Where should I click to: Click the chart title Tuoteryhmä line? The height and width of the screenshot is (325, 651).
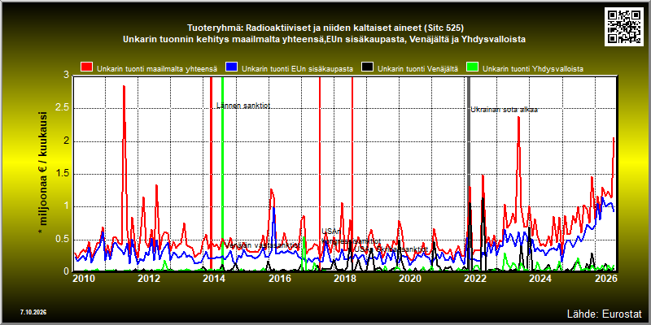pyautogui.click(x=325, y=28)
